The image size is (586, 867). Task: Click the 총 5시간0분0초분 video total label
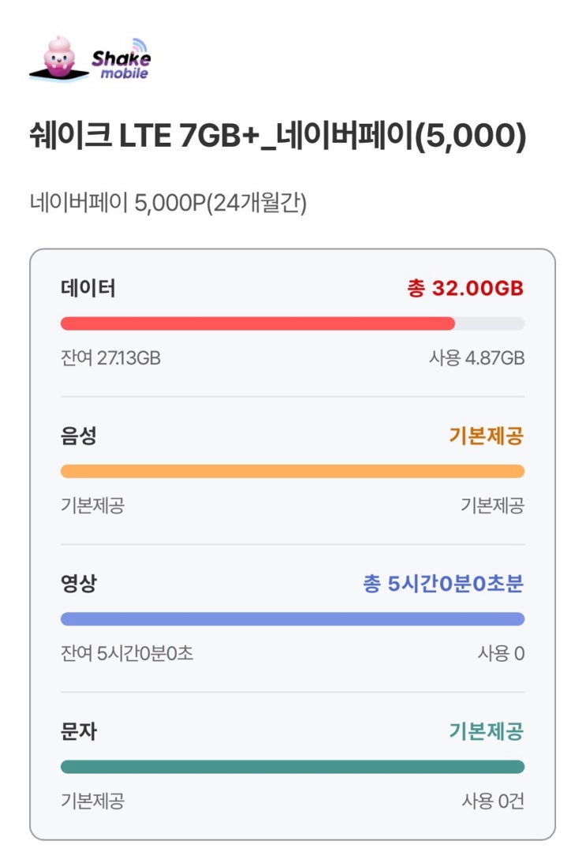click(442, 585)
